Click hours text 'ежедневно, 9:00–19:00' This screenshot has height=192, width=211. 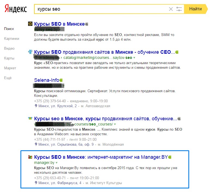click(89, 101)
